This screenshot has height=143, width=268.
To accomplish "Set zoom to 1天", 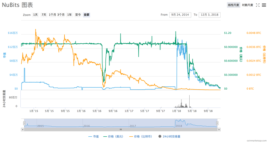I will point(35,15).
